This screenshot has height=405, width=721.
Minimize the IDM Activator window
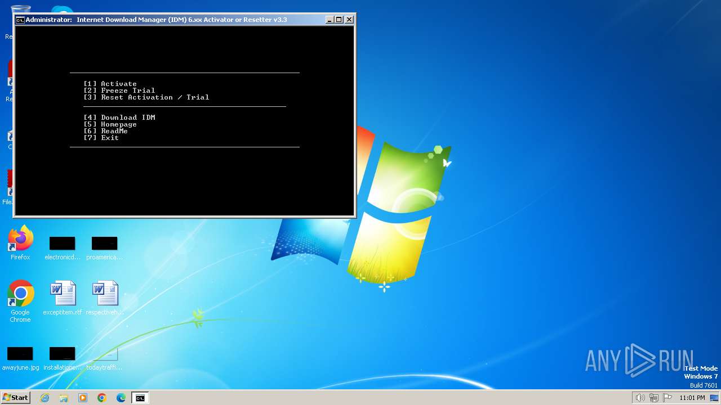coord(330,20)
